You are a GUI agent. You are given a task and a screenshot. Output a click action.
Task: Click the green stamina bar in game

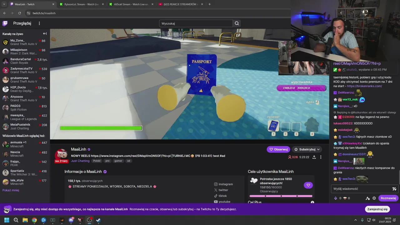pyautogui.click(x=101, y=128)
